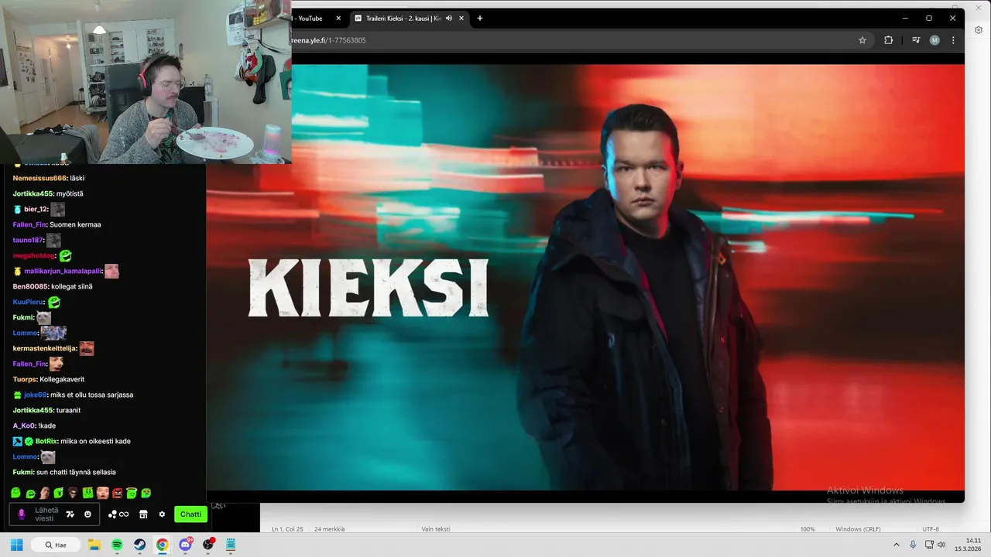Open Chrome's media control icon
This screenshot has height=557, width=991.
[916, 40]
